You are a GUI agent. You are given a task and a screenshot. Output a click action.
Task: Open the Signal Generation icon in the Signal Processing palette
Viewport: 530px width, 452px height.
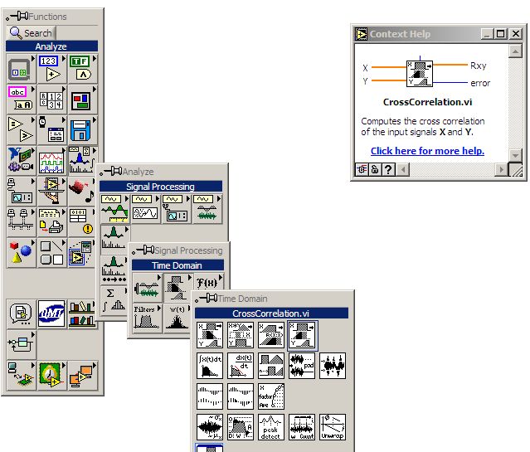point(147,288)
